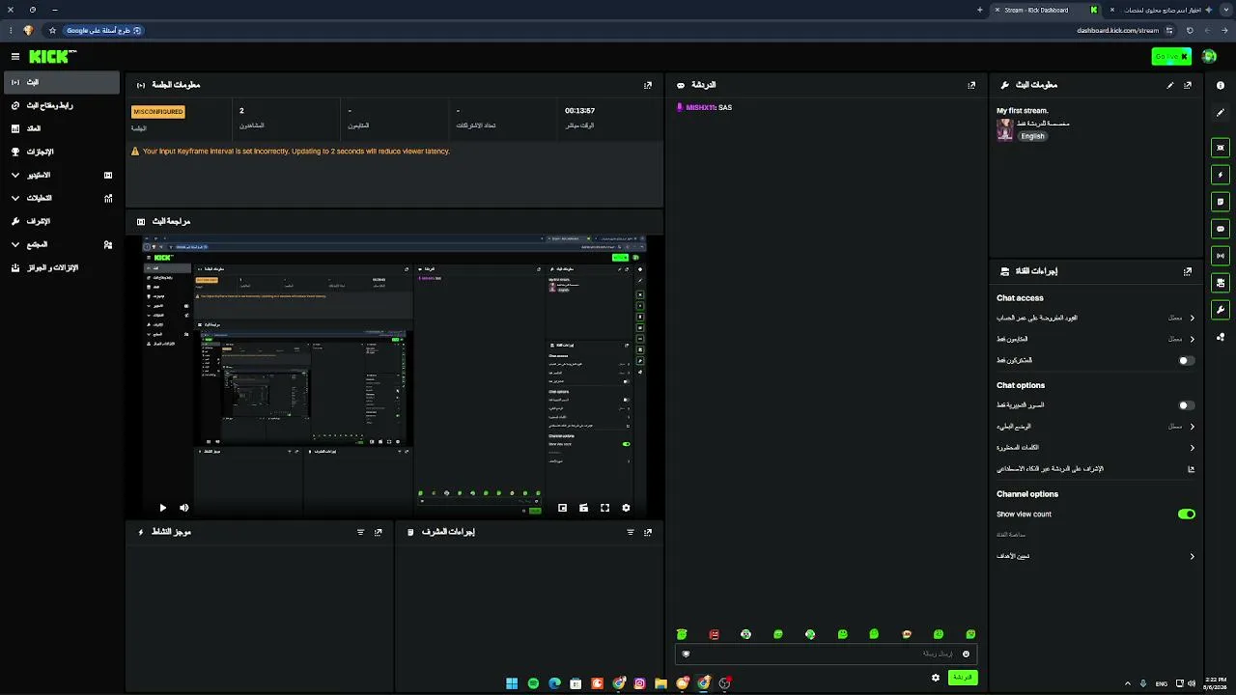
Task: Click the English language tag
Action: (x=1033, y=136)
